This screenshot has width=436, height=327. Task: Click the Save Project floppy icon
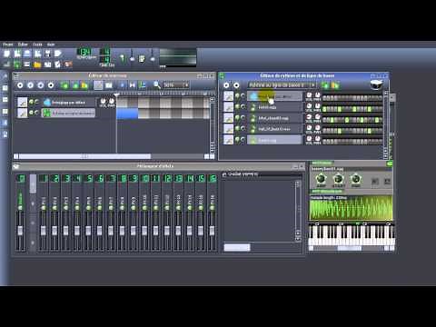pos(47,54)
